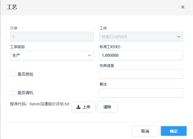
Task: Close the 工艺 dialog with the X icon
Action: (x=183, y=7)
